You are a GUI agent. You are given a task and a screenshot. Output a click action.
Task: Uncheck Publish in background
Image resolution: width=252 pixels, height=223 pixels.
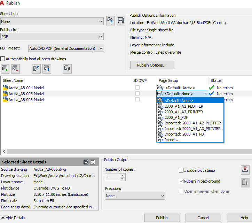click(x=181, y=181)
